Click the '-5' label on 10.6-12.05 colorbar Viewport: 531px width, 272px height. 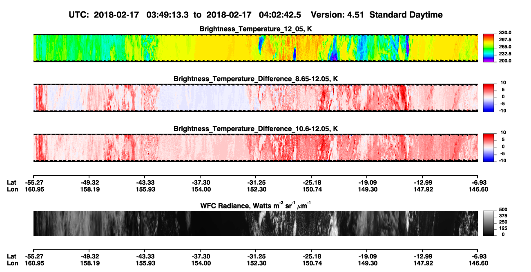502,154
